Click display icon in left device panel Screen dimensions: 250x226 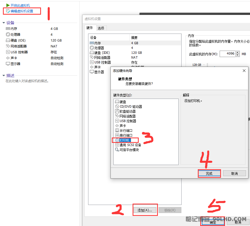click(8, 64)
